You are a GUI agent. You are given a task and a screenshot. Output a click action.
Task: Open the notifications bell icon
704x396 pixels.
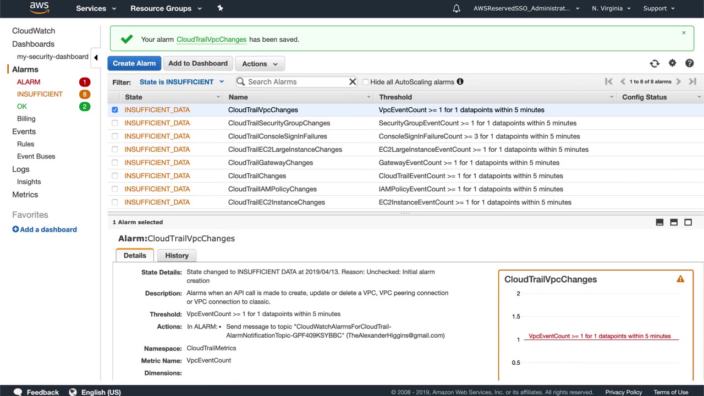click(457, 8)
